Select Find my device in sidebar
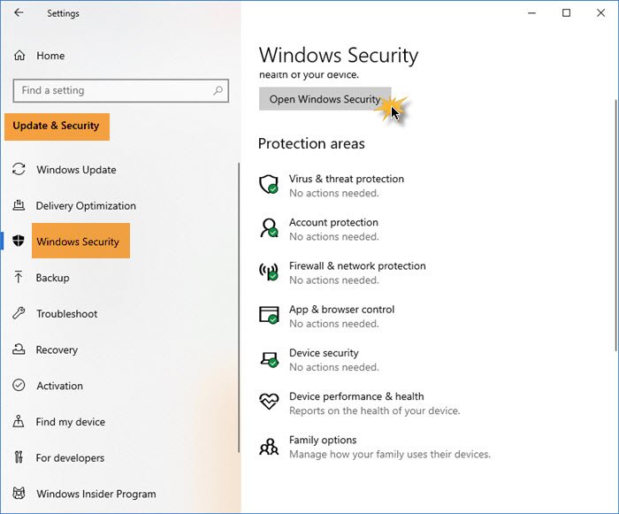Viewport: 619px width, 514px height. [x=70, y=422]
